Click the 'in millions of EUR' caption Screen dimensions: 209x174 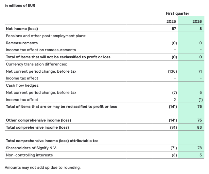[20, 6]
